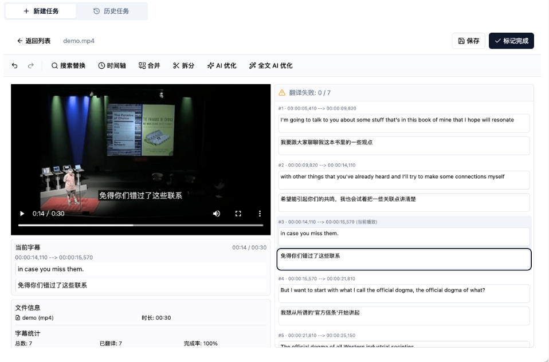
Task: Click the undo arrow icon
Action: [x=15, y=65]
